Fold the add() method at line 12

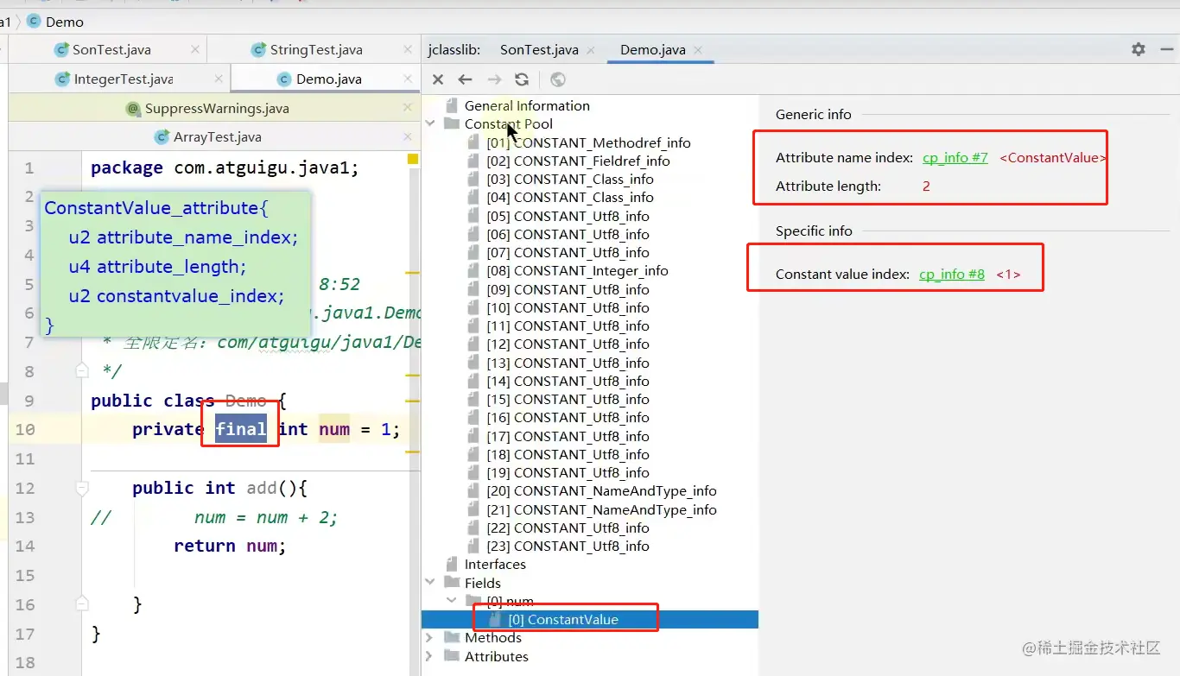pyautogui.click(x=81, y=489)
